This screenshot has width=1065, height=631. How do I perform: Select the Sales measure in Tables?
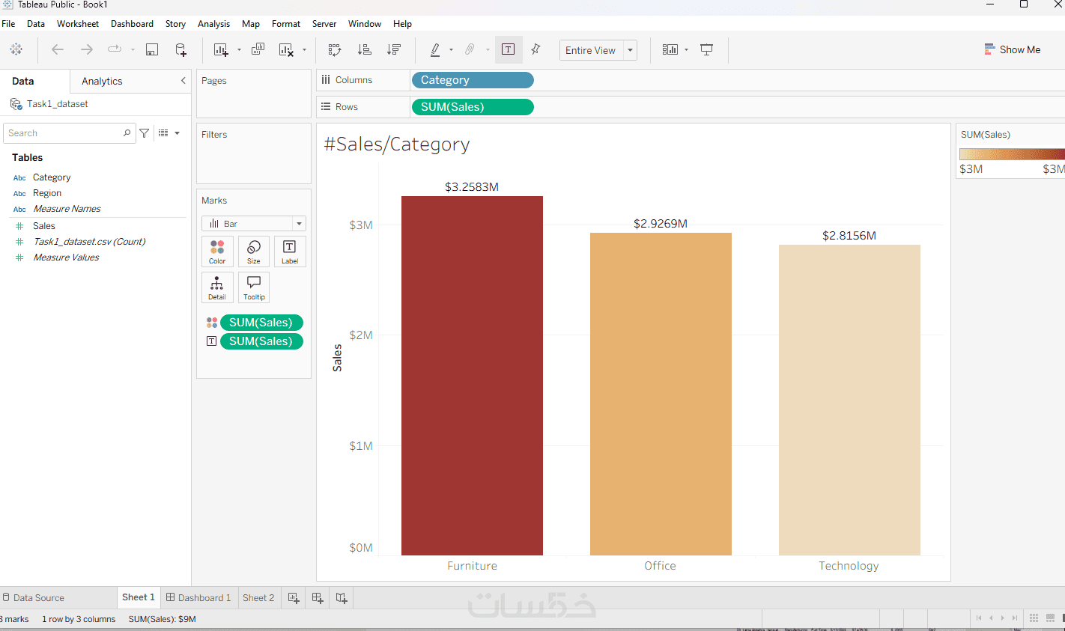(x=44, y=226)
